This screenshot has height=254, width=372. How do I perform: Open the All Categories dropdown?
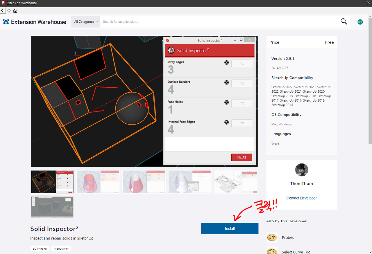[85, 21]
